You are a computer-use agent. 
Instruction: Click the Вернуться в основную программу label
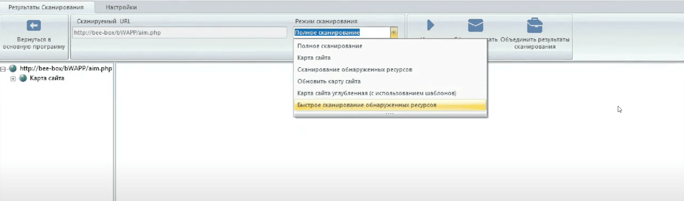point(34,43)
